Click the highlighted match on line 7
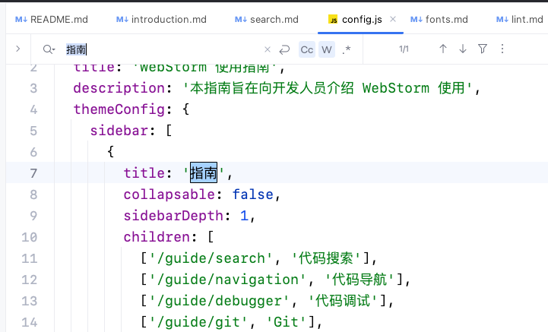This screenshot has width=548, height=332. pyautogui.click(x=203, y=172)
